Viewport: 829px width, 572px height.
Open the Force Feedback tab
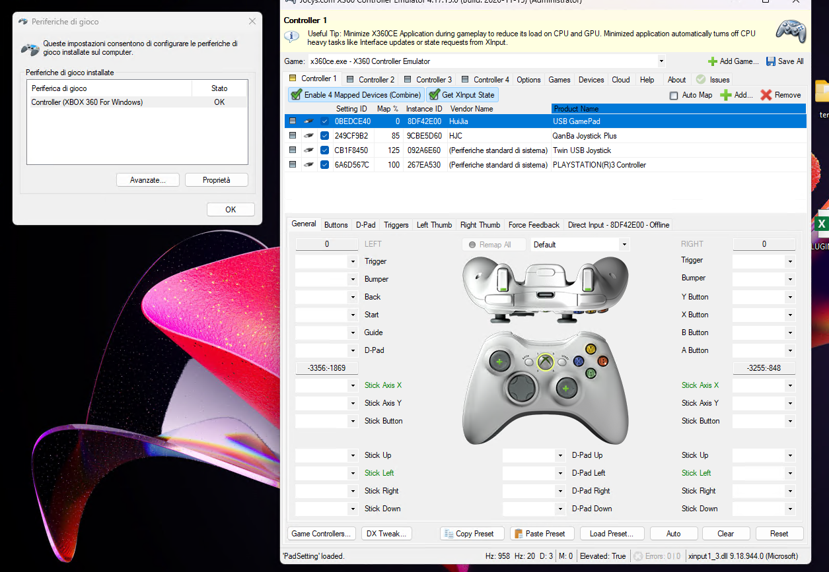pos(534,225)
